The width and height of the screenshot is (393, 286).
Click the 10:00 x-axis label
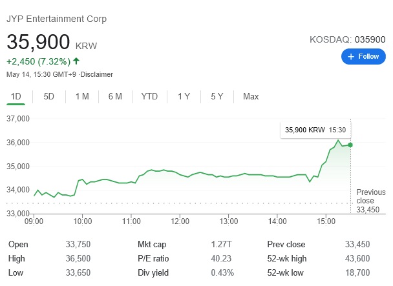[83, 221]
